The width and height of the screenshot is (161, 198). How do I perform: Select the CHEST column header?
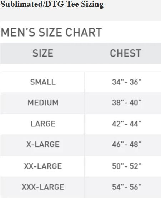(126, 53)
